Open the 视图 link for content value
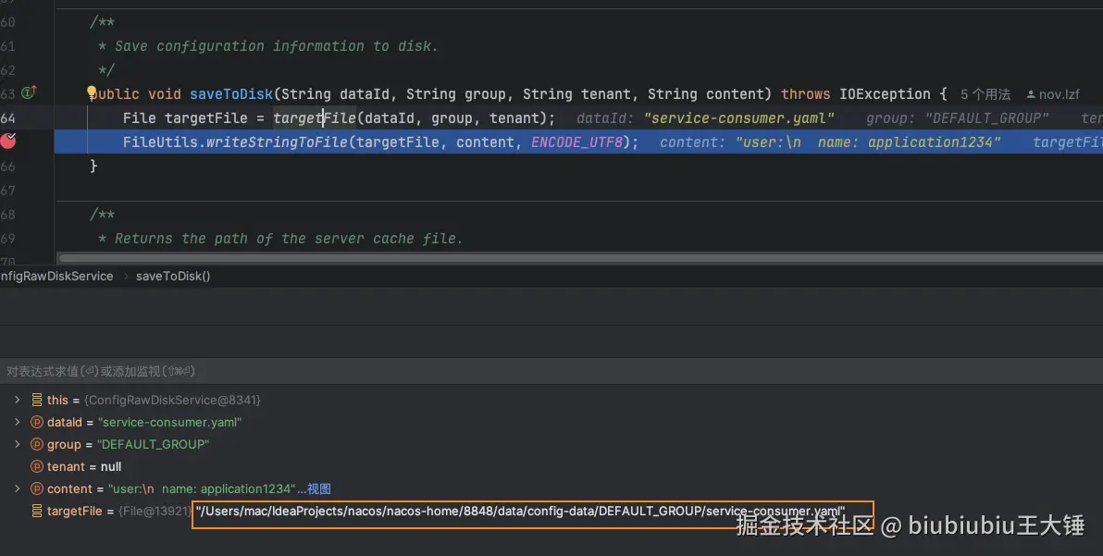1103x556 pixels. pyautogui.click(x=318, y=488)
